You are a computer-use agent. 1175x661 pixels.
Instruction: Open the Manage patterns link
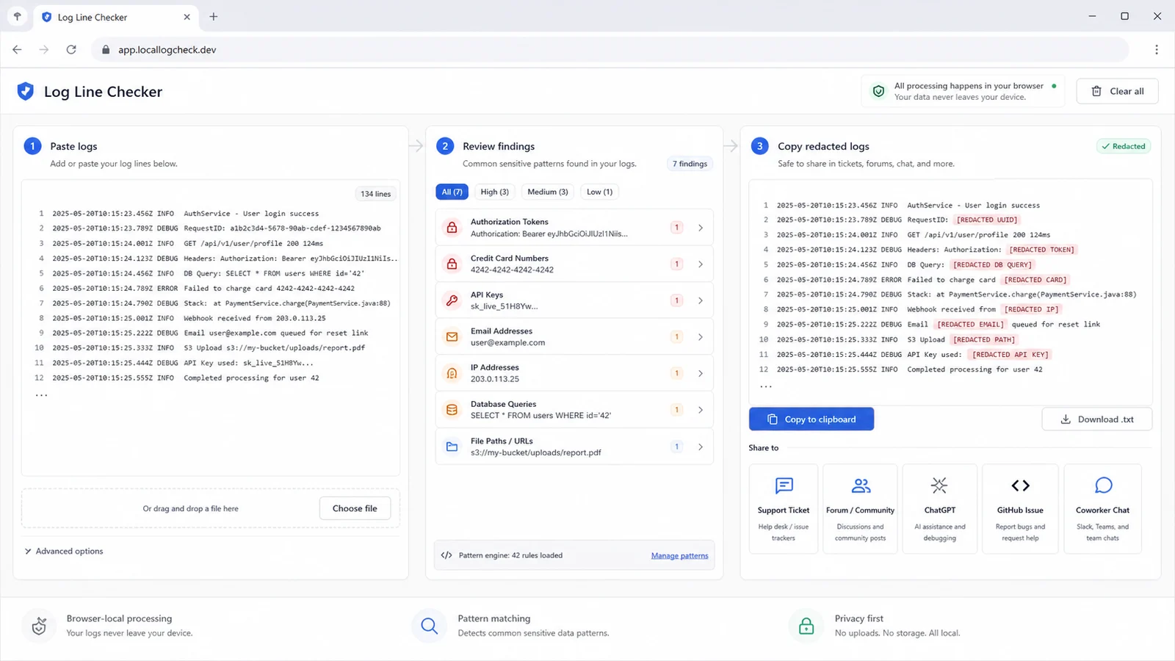pyautogui.click(x=680, y=556)
